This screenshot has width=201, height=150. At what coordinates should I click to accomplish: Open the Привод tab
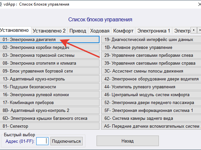pos(78,31)
